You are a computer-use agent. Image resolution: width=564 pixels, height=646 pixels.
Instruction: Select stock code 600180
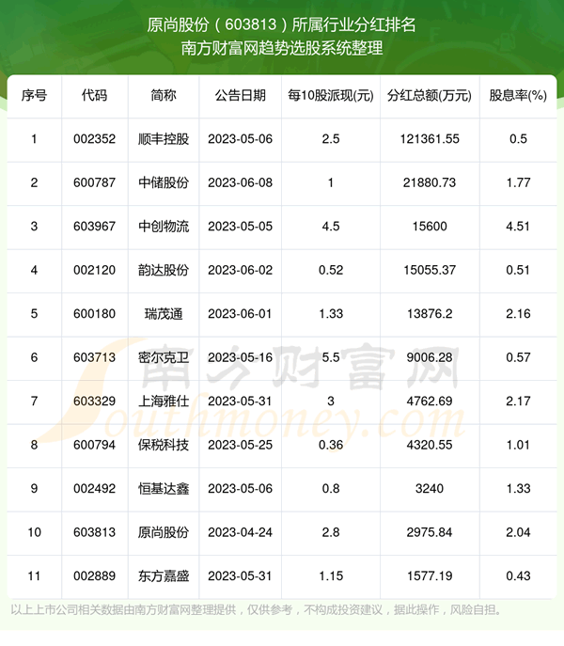click(x=94, y=313)
